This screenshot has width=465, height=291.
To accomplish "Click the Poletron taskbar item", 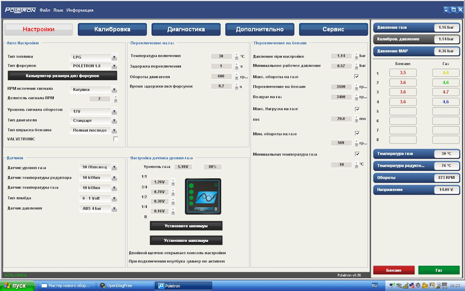I will click(183, 286).
